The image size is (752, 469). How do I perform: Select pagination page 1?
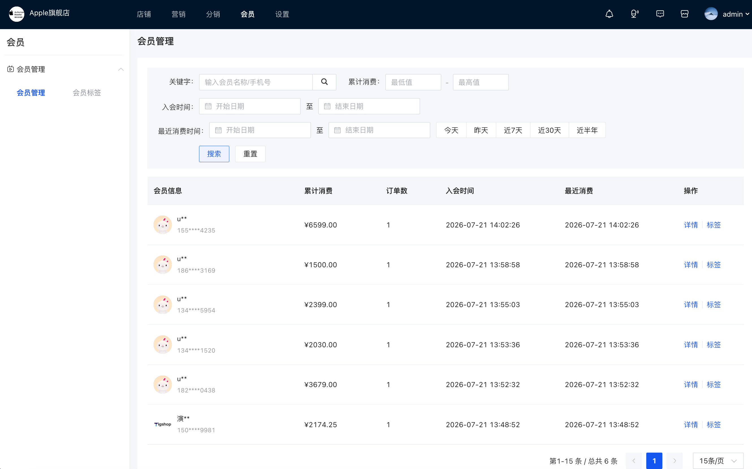654,461
